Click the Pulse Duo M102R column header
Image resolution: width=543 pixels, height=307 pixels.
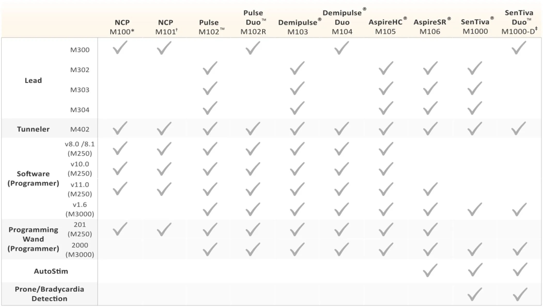253,22
